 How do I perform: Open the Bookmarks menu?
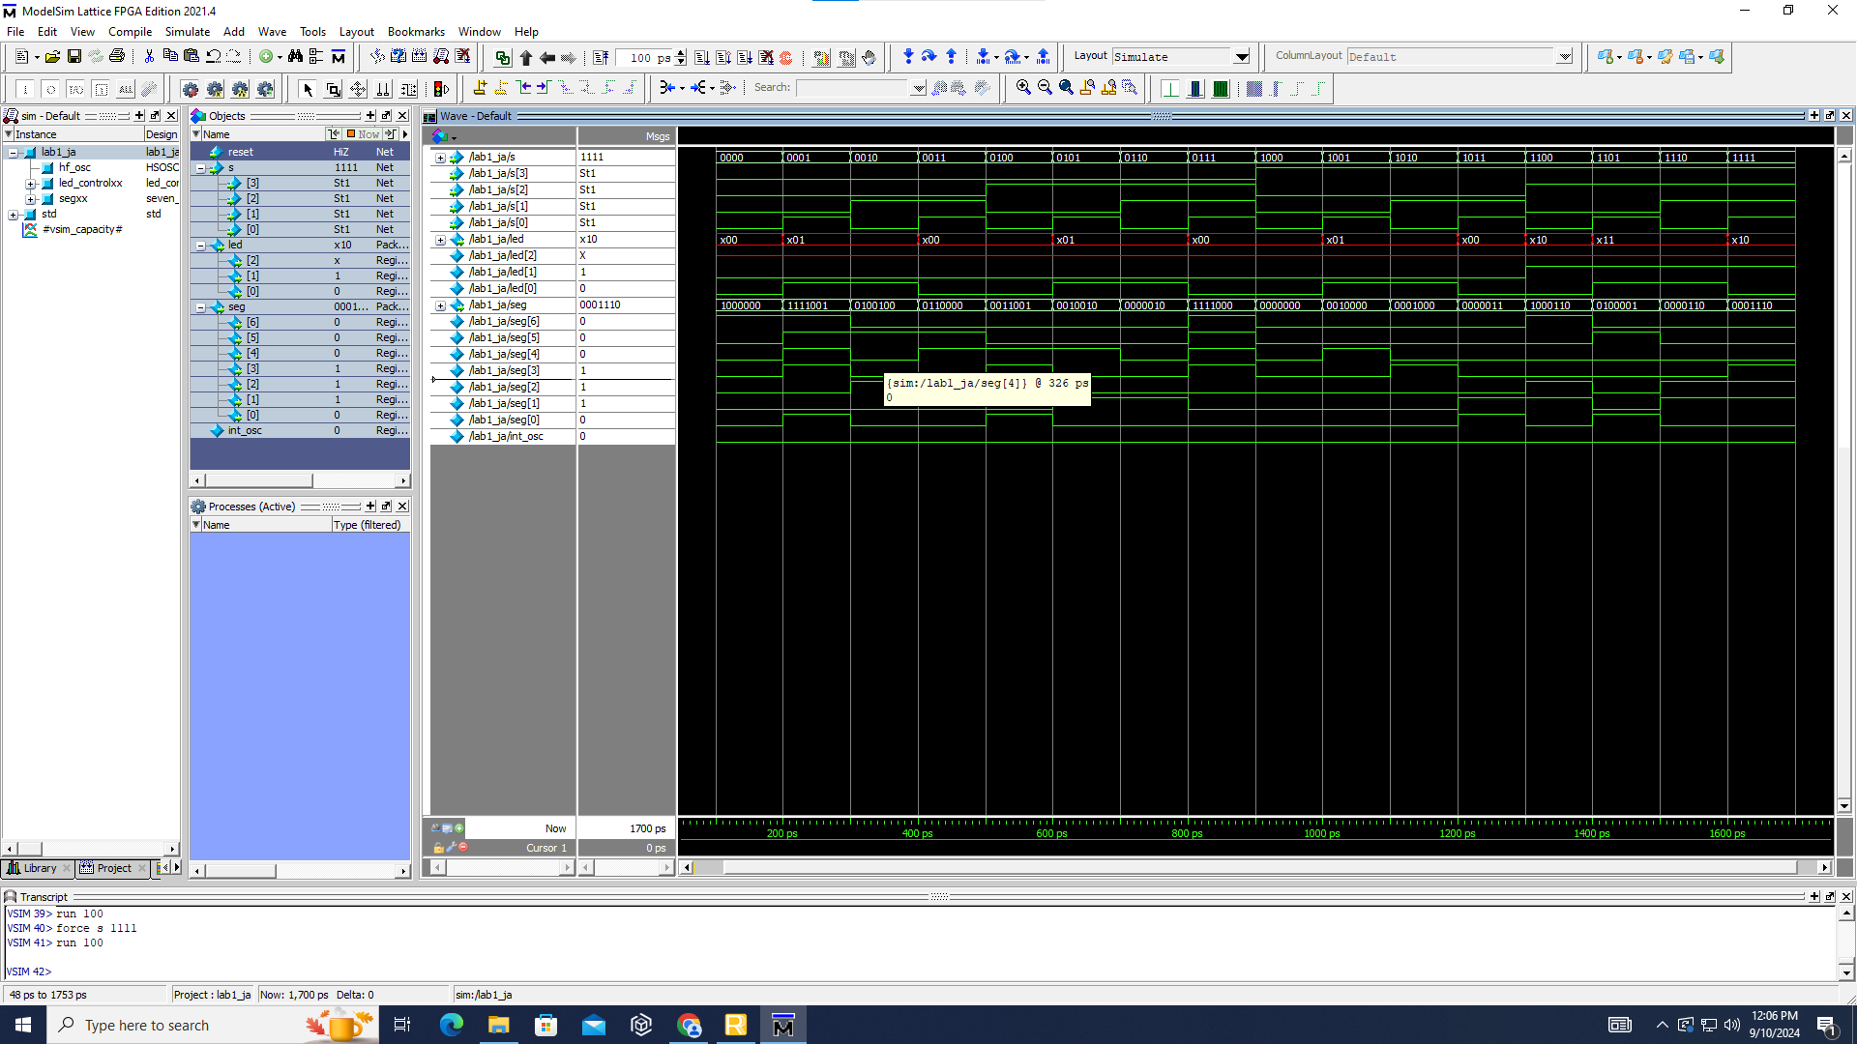point(416,32)
